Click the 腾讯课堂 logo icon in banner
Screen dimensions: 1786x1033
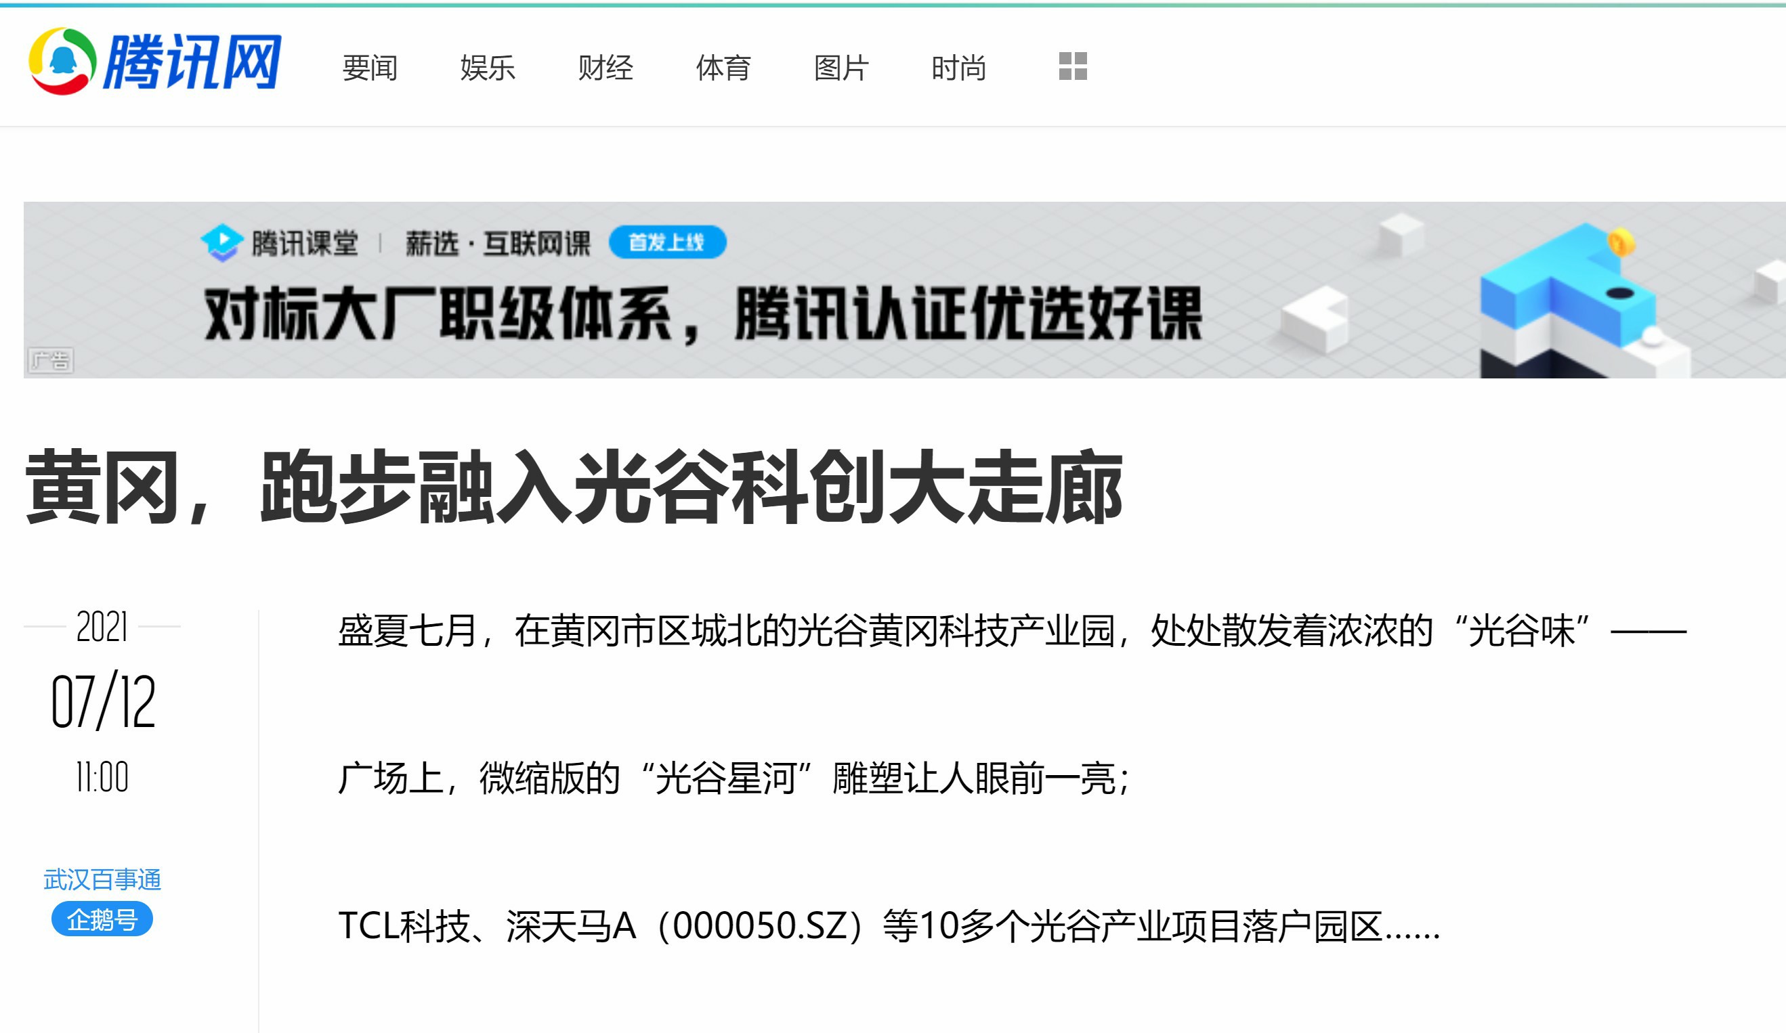click(x=222, y=242)
